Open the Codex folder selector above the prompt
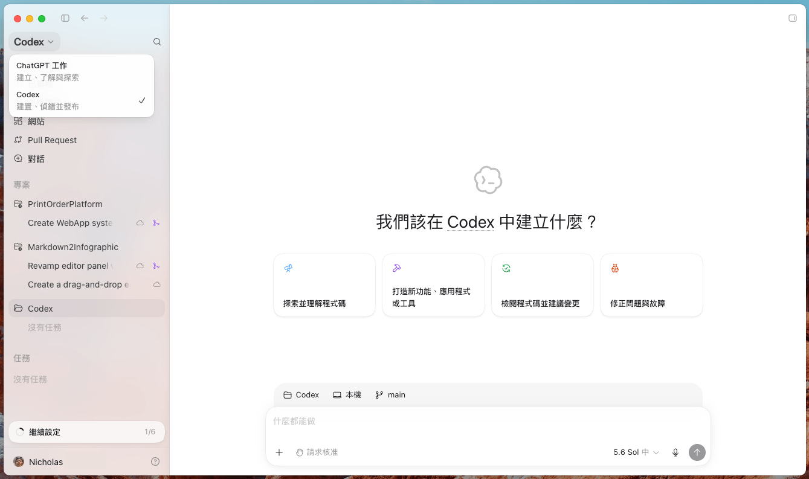Image resolution: width=809 pixels, height=479 pixels. 301,395
